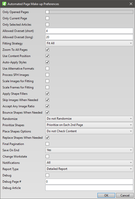Open the Report Type dropdown
This screenshot has width=135, height=199.
[x=89, y=169]
